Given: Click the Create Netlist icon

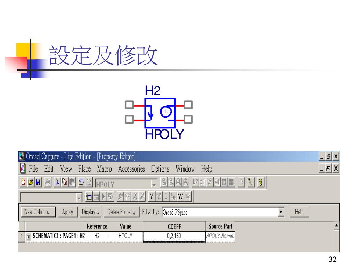Looking at the screenshot, I should pyautogui.click(x=217, y=182).
